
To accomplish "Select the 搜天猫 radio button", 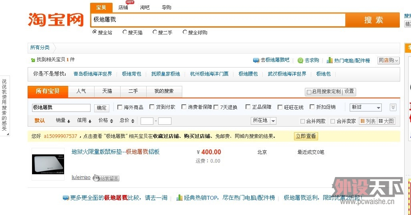I will (x=125, y=32).
